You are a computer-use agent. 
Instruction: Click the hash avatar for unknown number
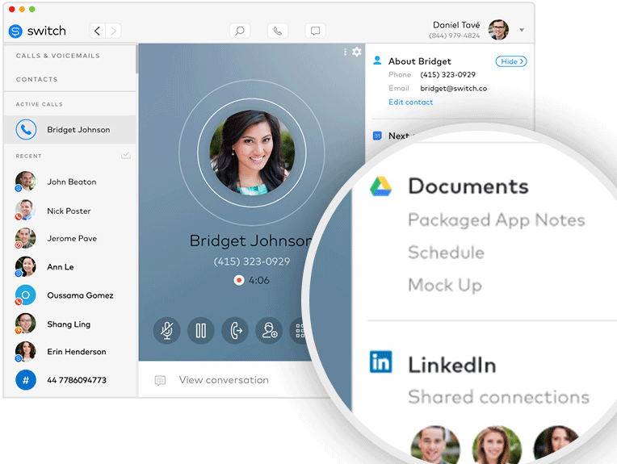pos(26,380)
